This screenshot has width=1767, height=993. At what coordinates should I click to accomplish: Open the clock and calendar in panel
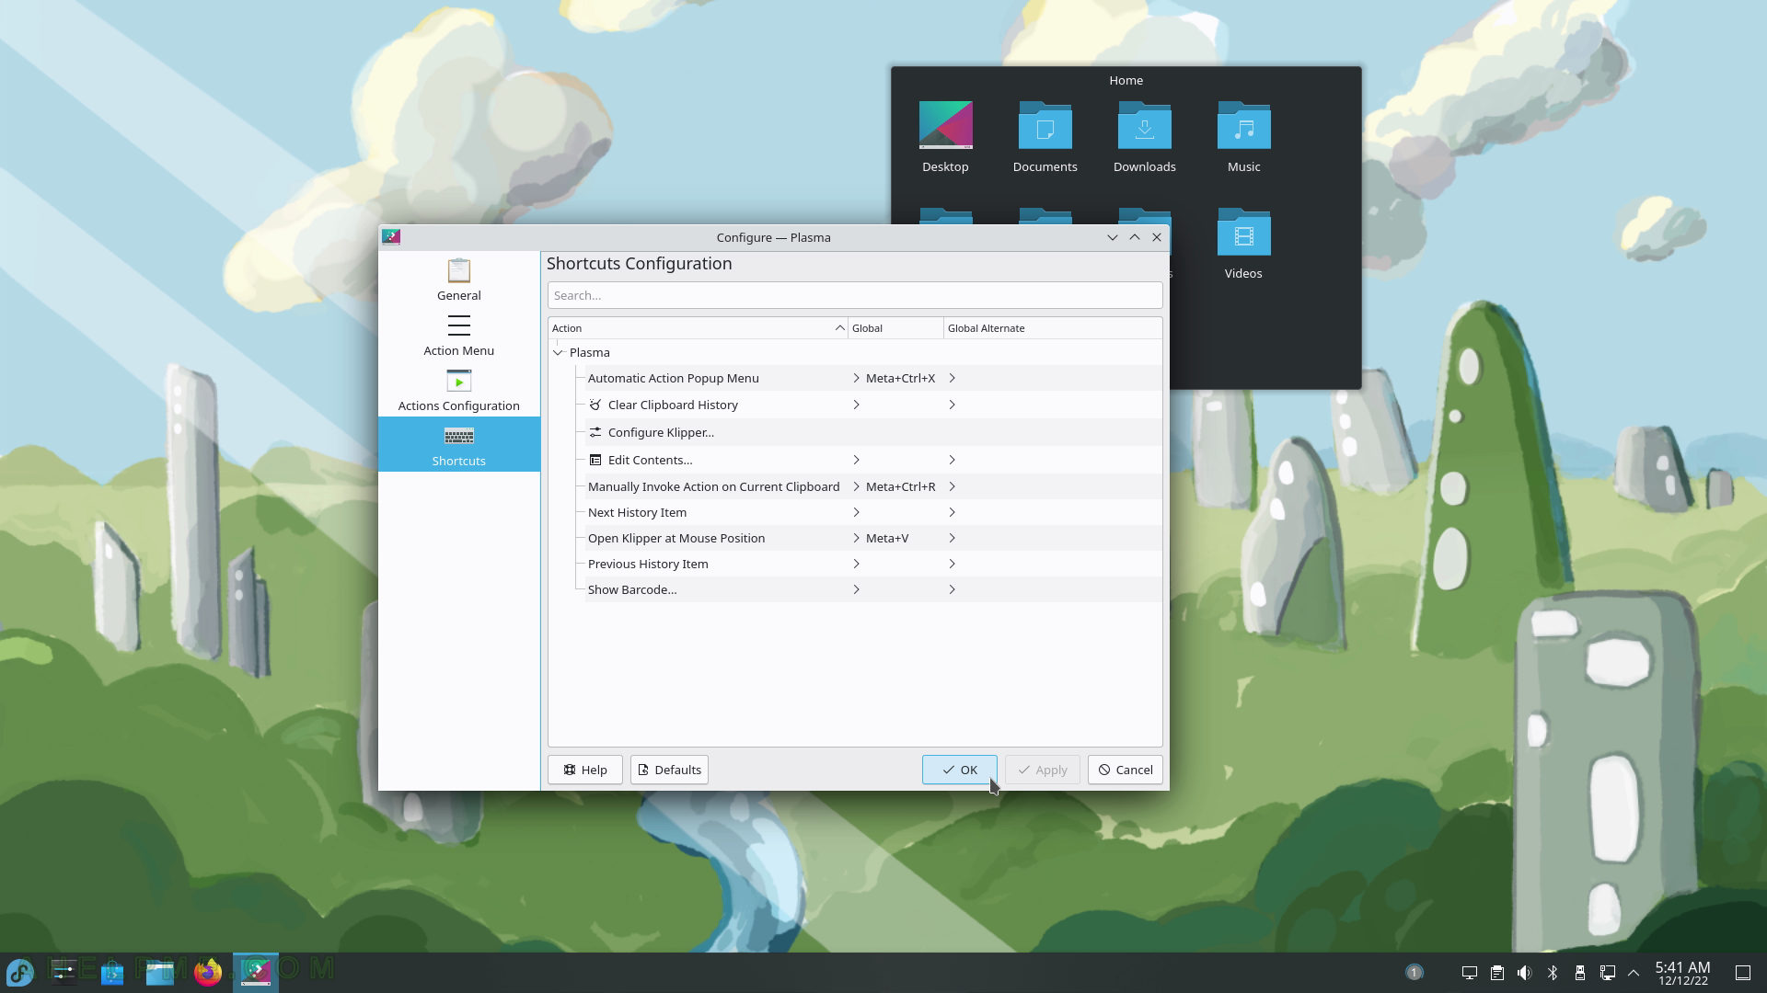(x=1682, y=973)
